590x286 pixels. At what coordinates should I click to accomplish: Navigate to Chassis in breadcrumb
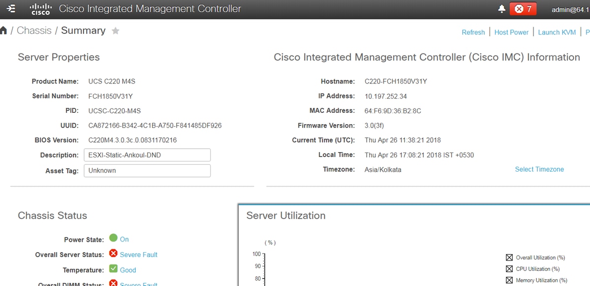coord(34,30)
